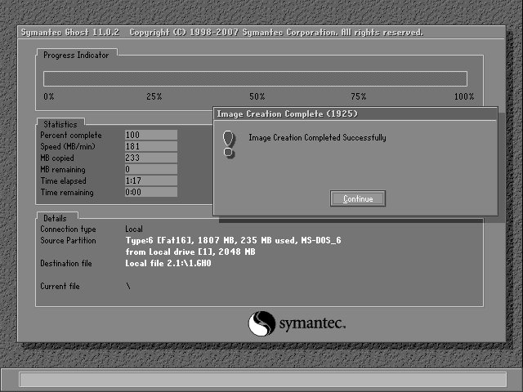The height and width of the screenshot is (392, 523).
Task: Click the MB copied value 233
Action: pos(150,158)
